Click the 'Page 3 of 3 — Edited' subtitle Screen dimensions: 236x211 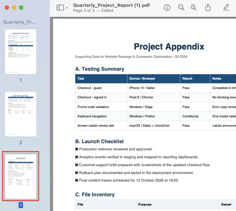(93, 10)
